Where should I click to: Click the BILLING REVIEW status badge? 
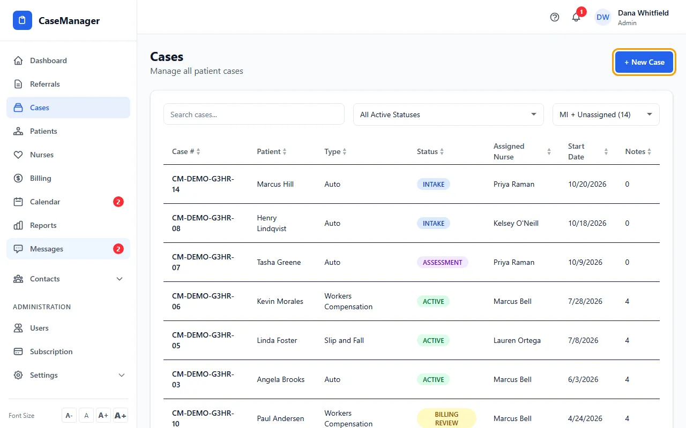coord(446,418)
